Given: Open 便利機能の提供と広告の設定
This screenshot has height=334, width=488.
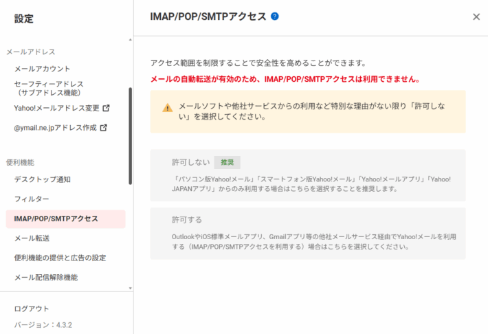Looking at the screenshot, I should [x=60, y=258].
